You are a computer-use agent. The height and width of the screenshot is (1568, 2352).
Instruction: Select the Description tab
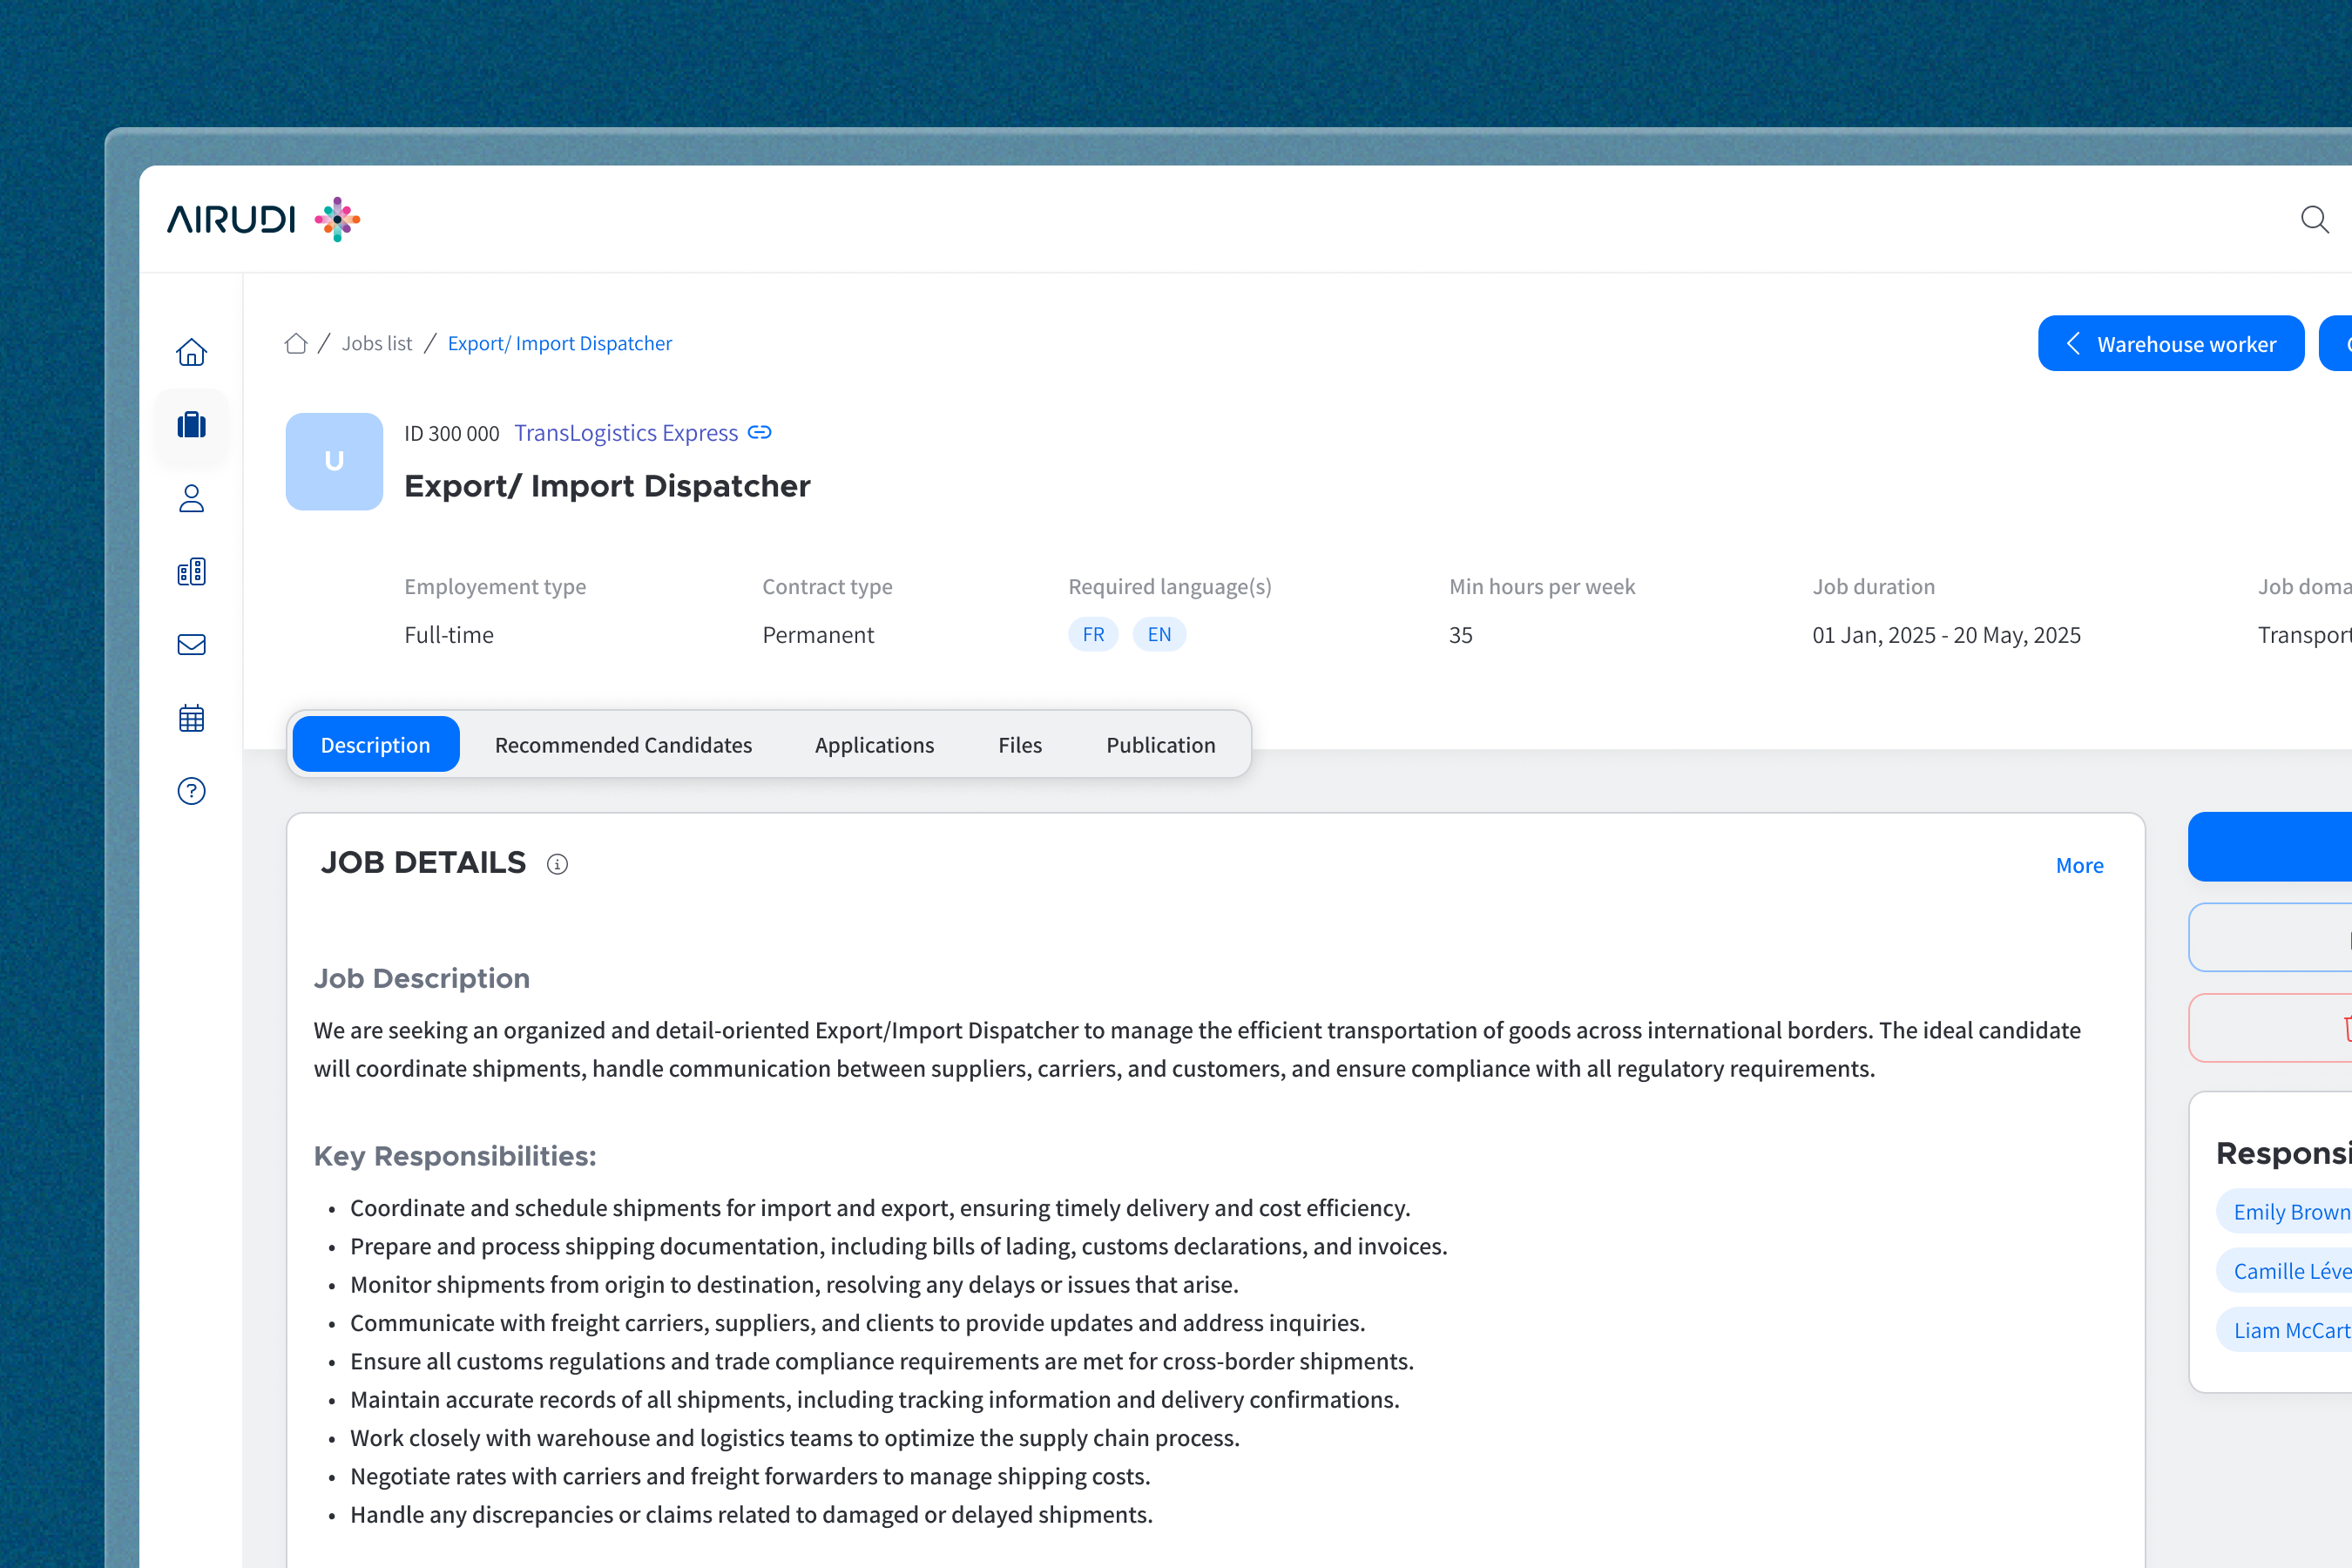376,745
